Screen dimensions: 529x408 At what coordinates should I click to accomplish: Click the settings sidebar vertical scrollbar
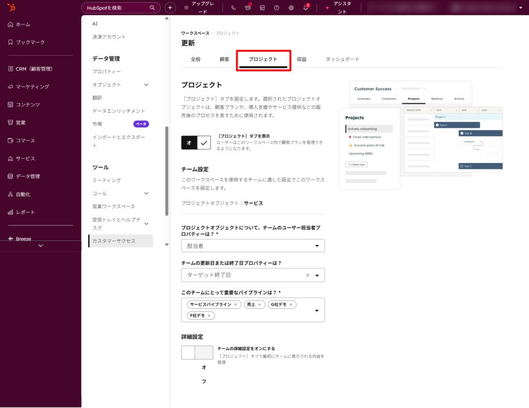point(167,171)
